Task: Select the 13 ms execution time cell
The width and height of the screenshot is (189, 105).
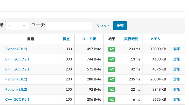Action: (x=131, y=59)
